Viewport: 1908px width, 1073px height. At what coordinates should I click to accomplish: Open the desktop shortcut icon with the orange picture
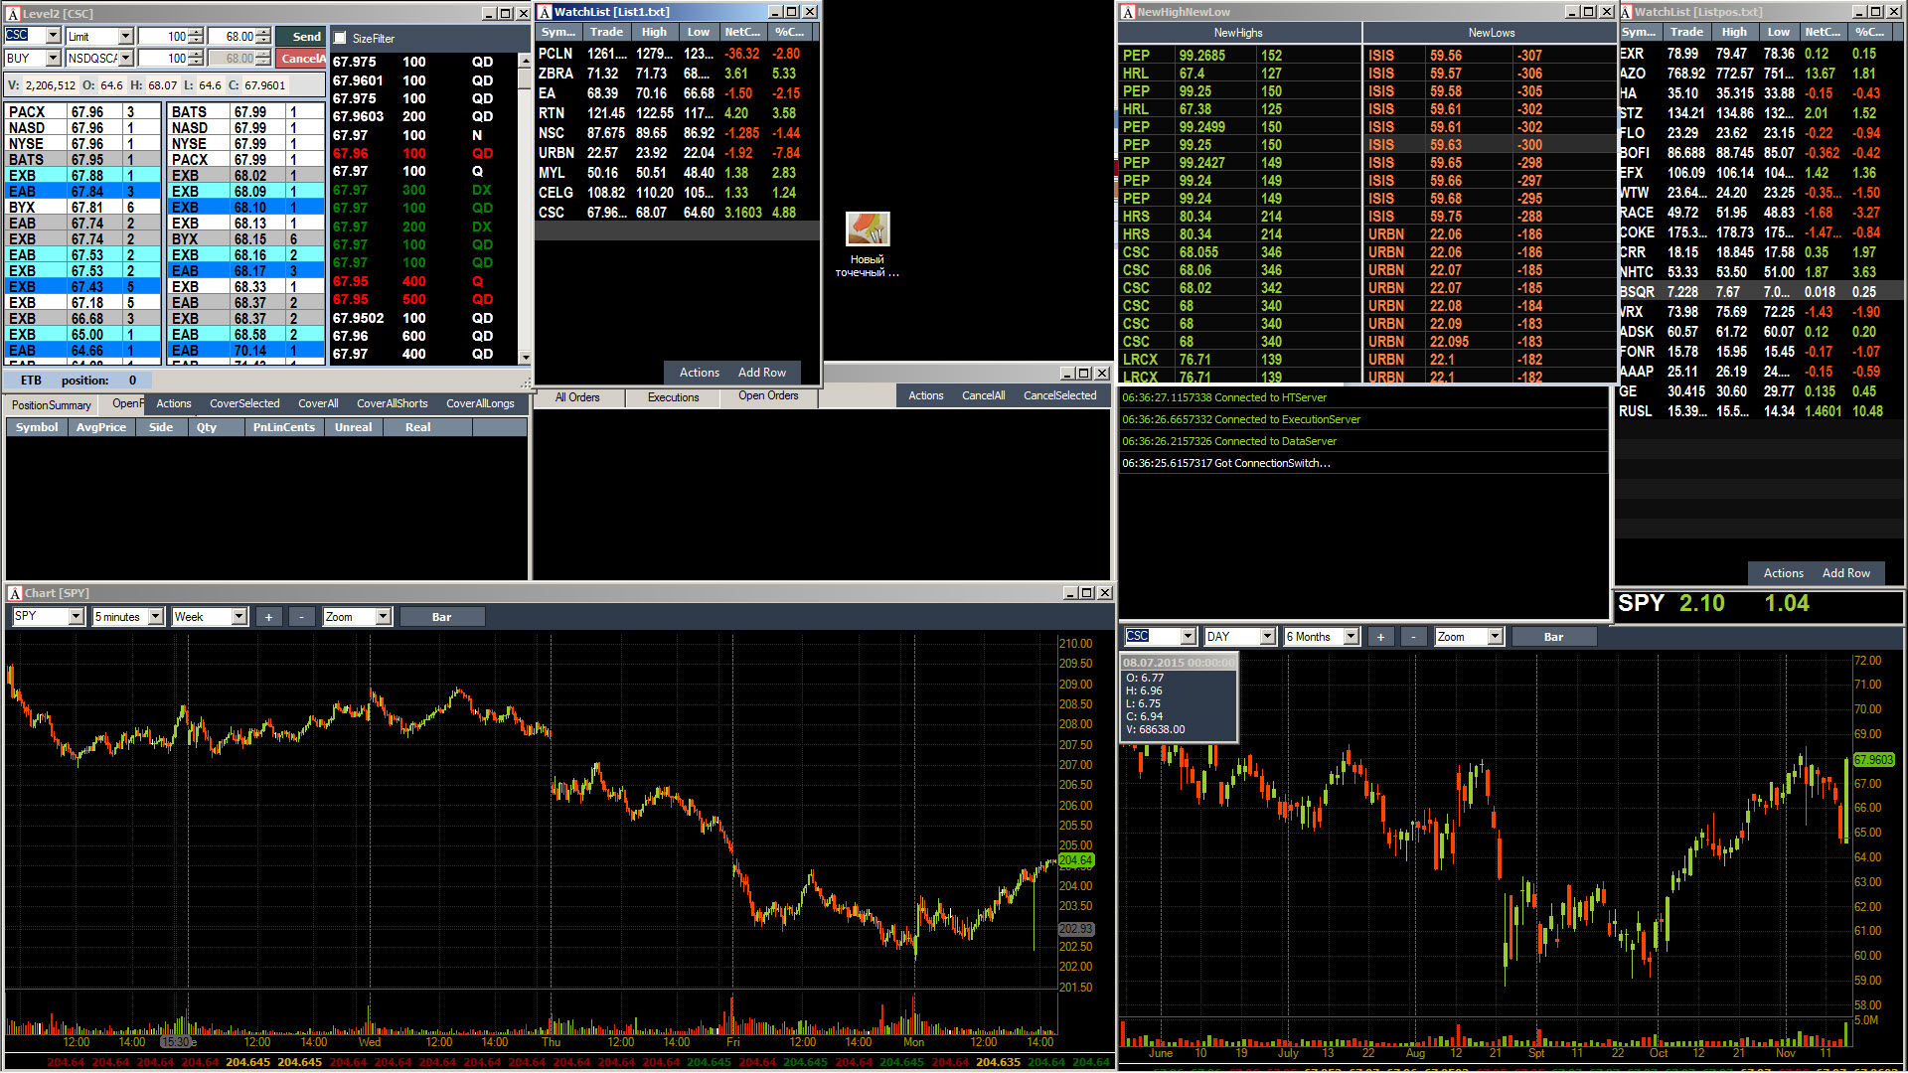867,230
